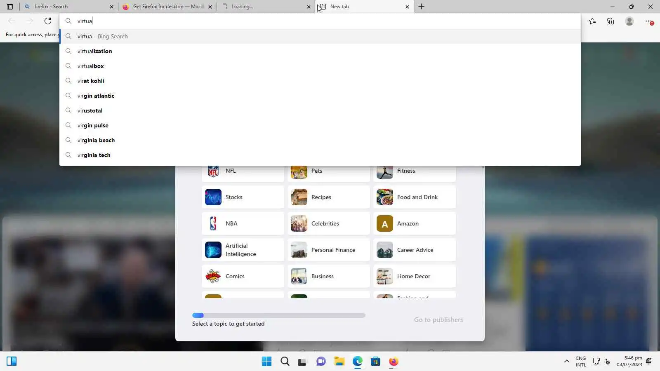Open a new tab with plus button
Viewport: 660px width, 371px height.
pos(421,7)
